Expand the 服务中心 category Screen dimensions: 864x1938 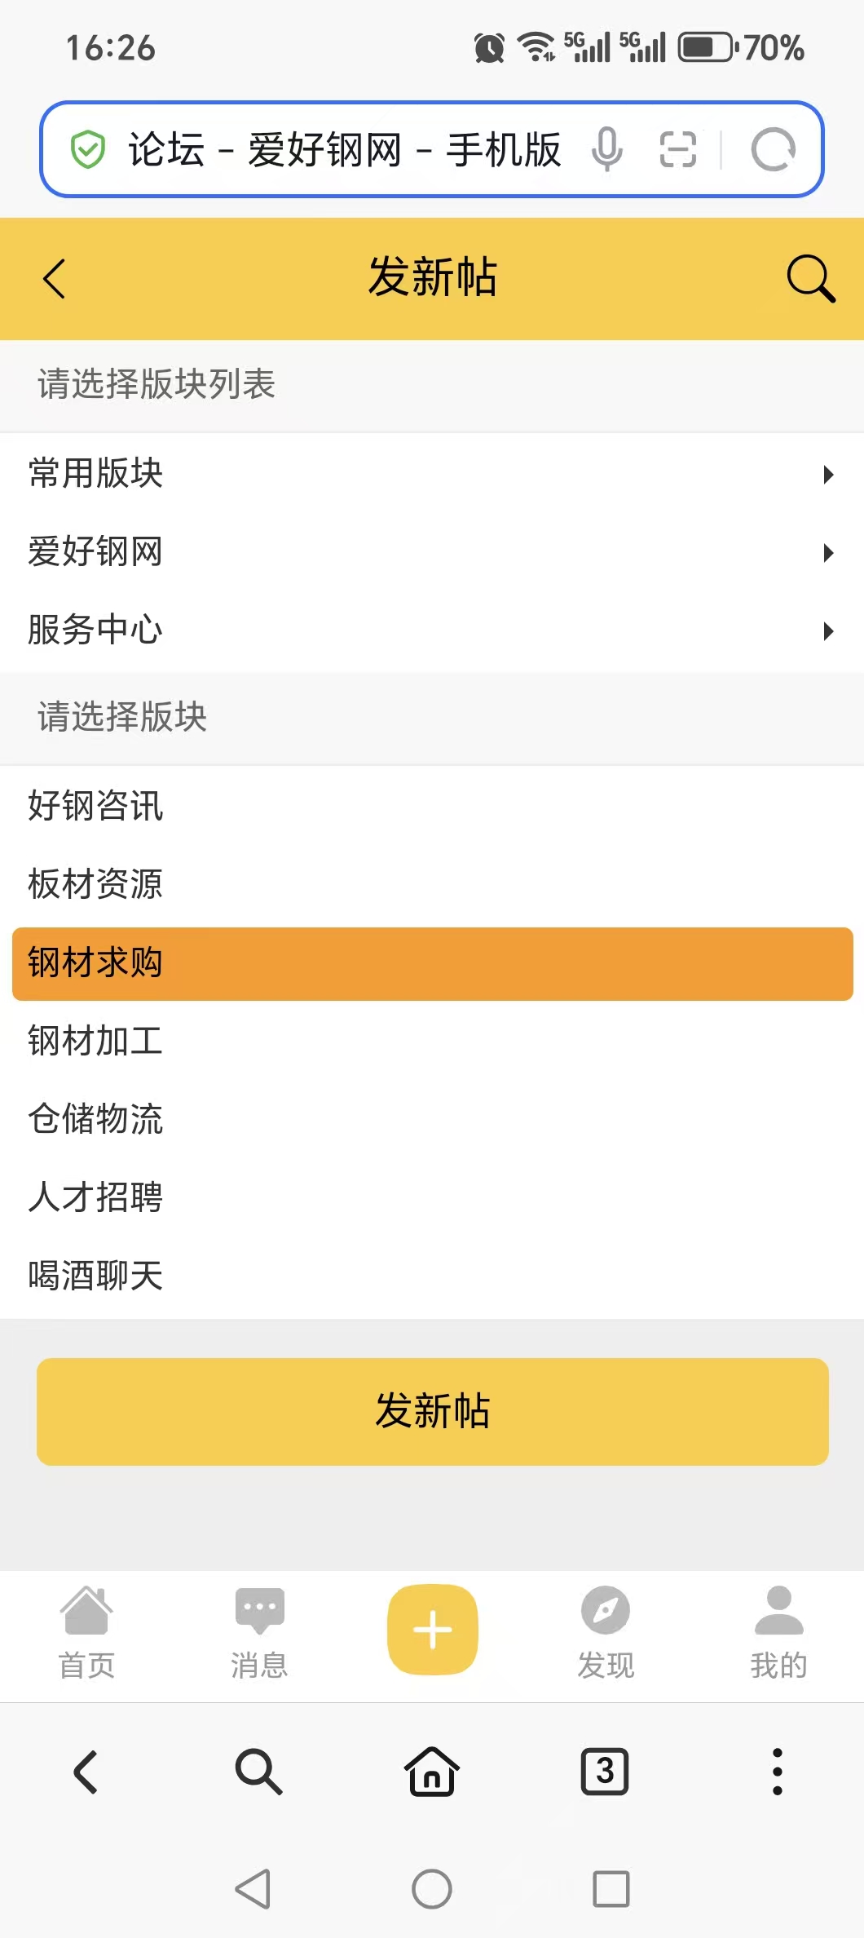tap(432, 631)
